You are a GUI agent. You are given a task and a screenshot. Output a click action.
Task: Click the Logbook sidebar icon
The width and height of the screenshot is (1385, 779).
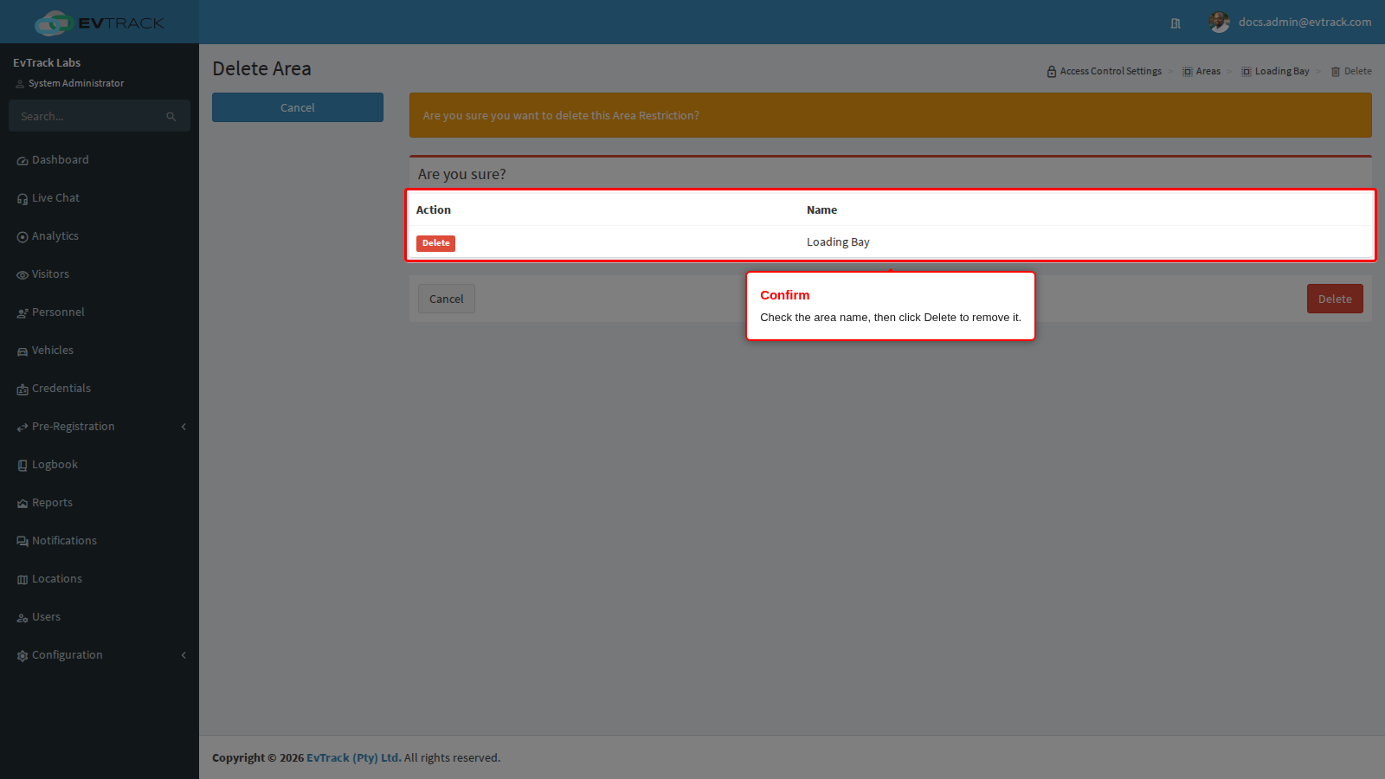click(23, 466)
